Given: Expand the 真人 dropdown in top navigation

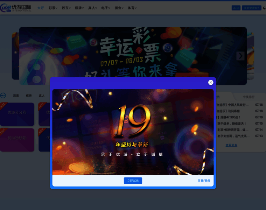Looking at the screenshot, I should click(92, 8).
